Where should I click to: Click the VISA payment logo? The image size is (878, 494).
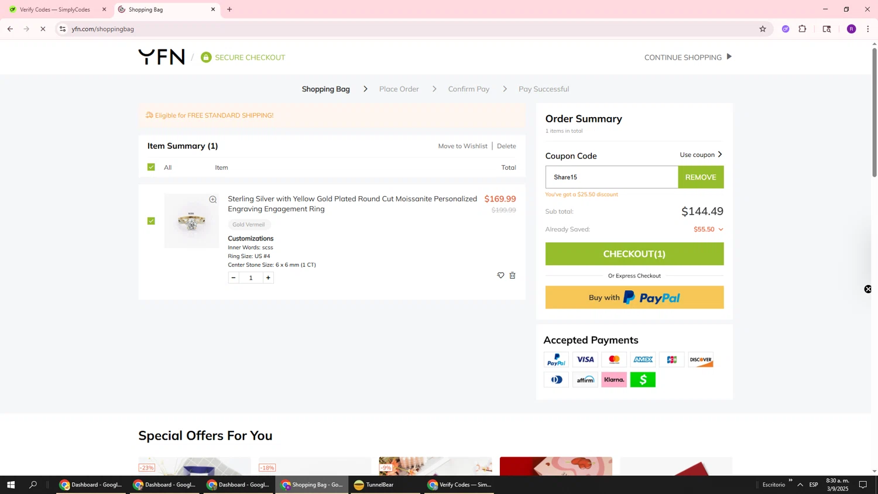coord(585,360)
